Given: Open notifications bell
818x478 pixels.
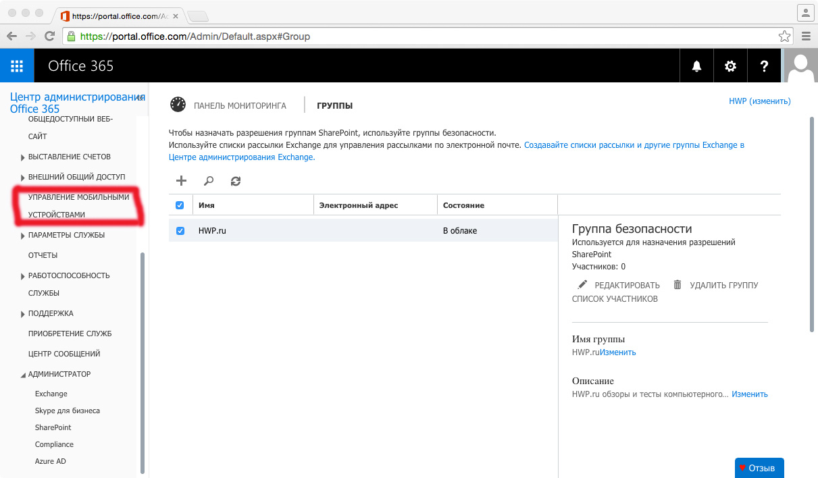Looking at the screenshot, I should (x=696, y=65).
